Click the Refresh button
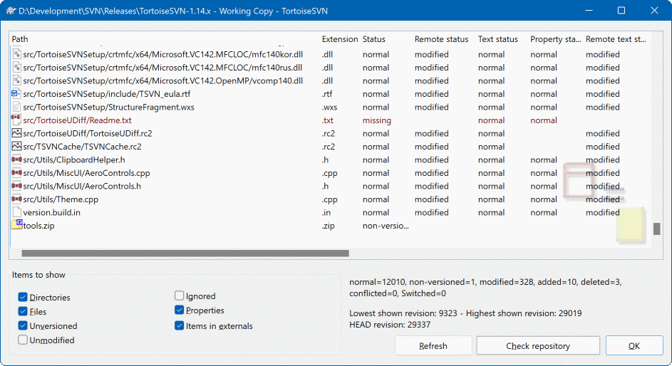672x366 pixels. point(433,346)
